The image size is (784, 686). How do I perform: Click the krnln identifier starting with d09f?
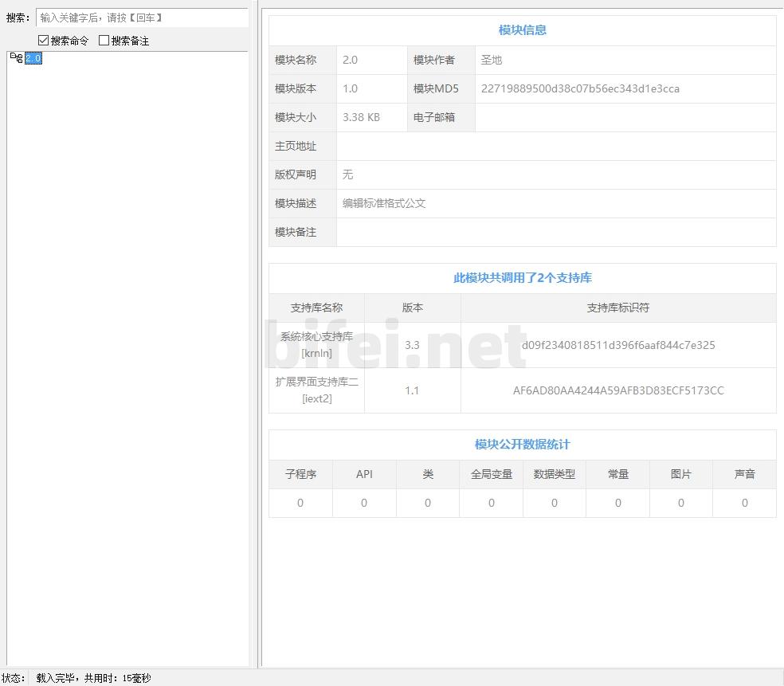[618, 345]
